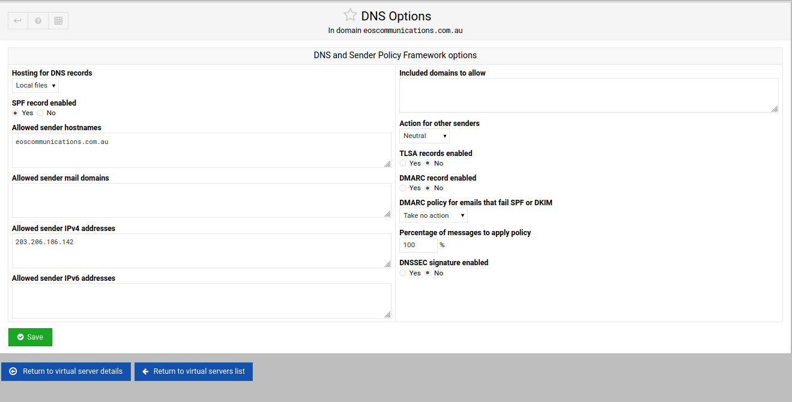This screenshot has height=402, width=792.
Task: Select Yes for TLSA records enabled
Action: [x=403, y=163]
